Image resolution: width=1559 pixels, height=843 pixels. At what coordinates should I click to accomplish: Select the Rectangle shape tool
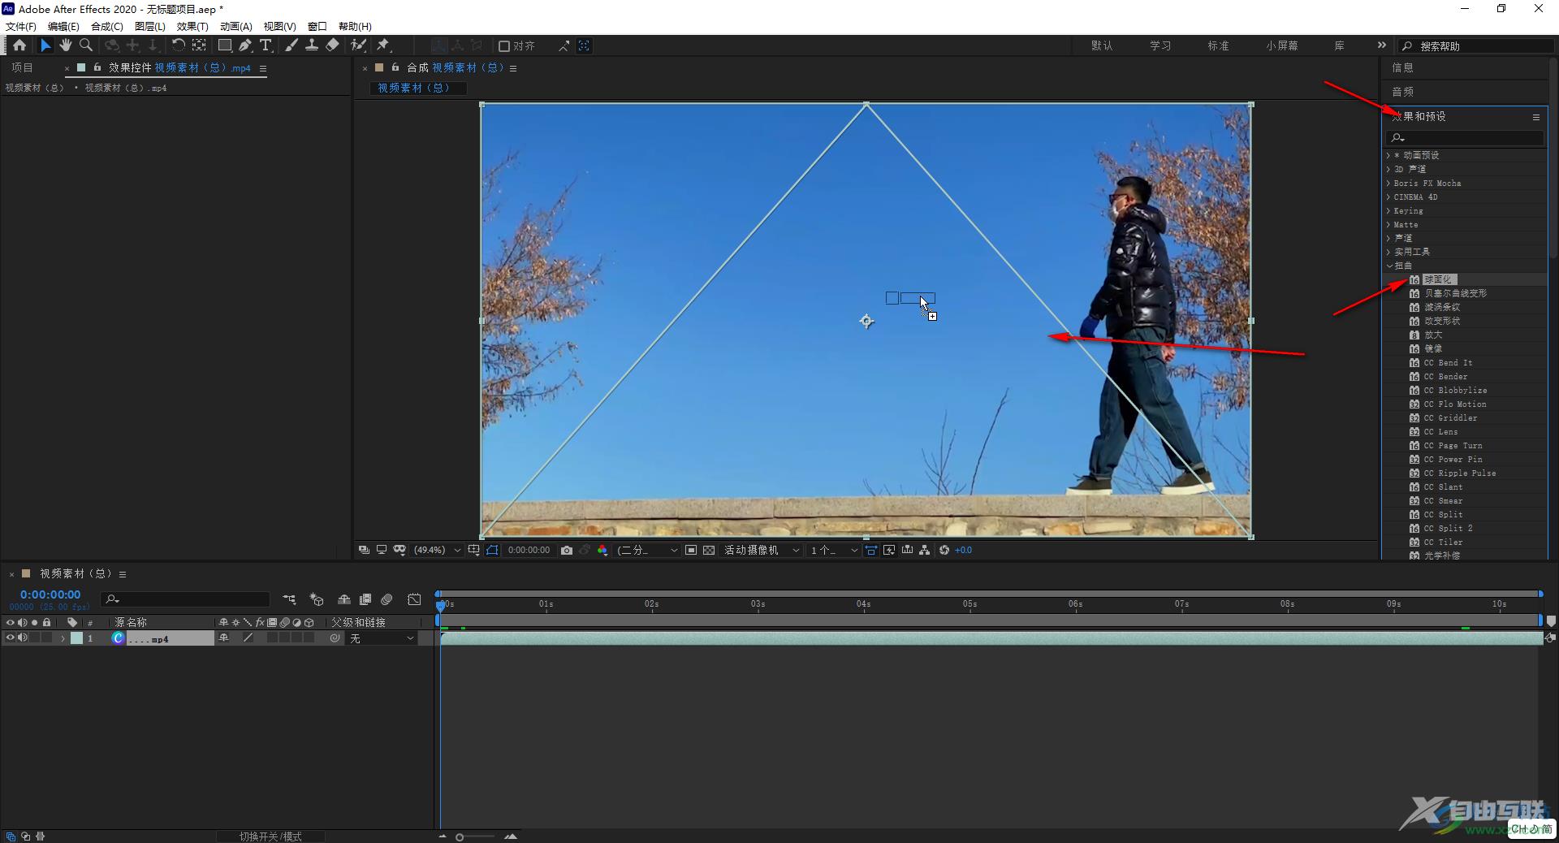224,45
